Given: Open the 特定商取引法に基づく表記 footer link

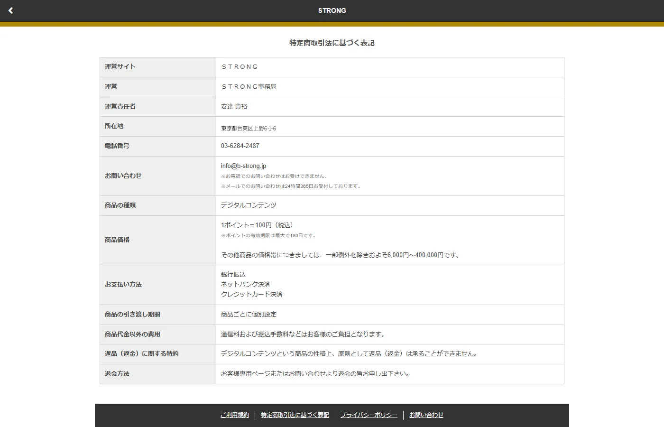Looking at the screenshot, I should coord(295,415).
